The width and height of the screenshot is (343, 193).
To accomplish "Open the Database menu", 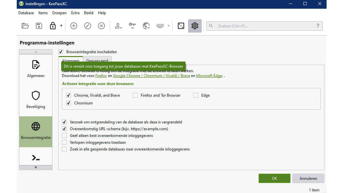I will [26, 13].
